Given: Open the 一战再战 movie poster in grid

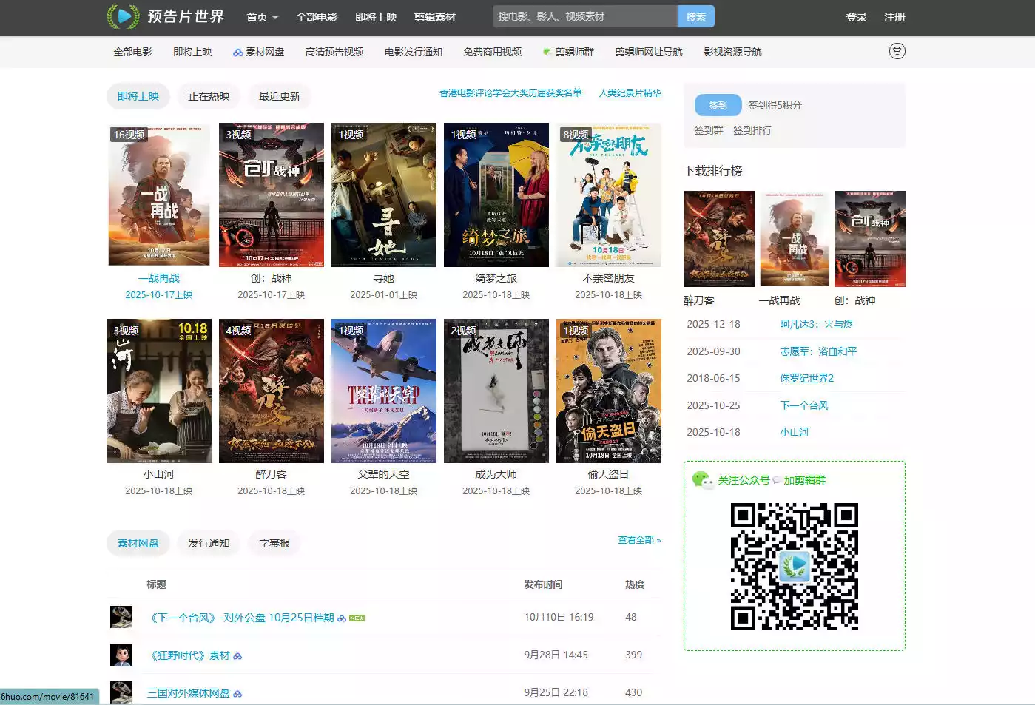Looking at the screenshot, I should click(159, 195).
